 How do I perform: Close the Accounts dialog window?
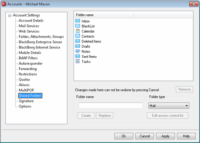click(x=194, y=4)
